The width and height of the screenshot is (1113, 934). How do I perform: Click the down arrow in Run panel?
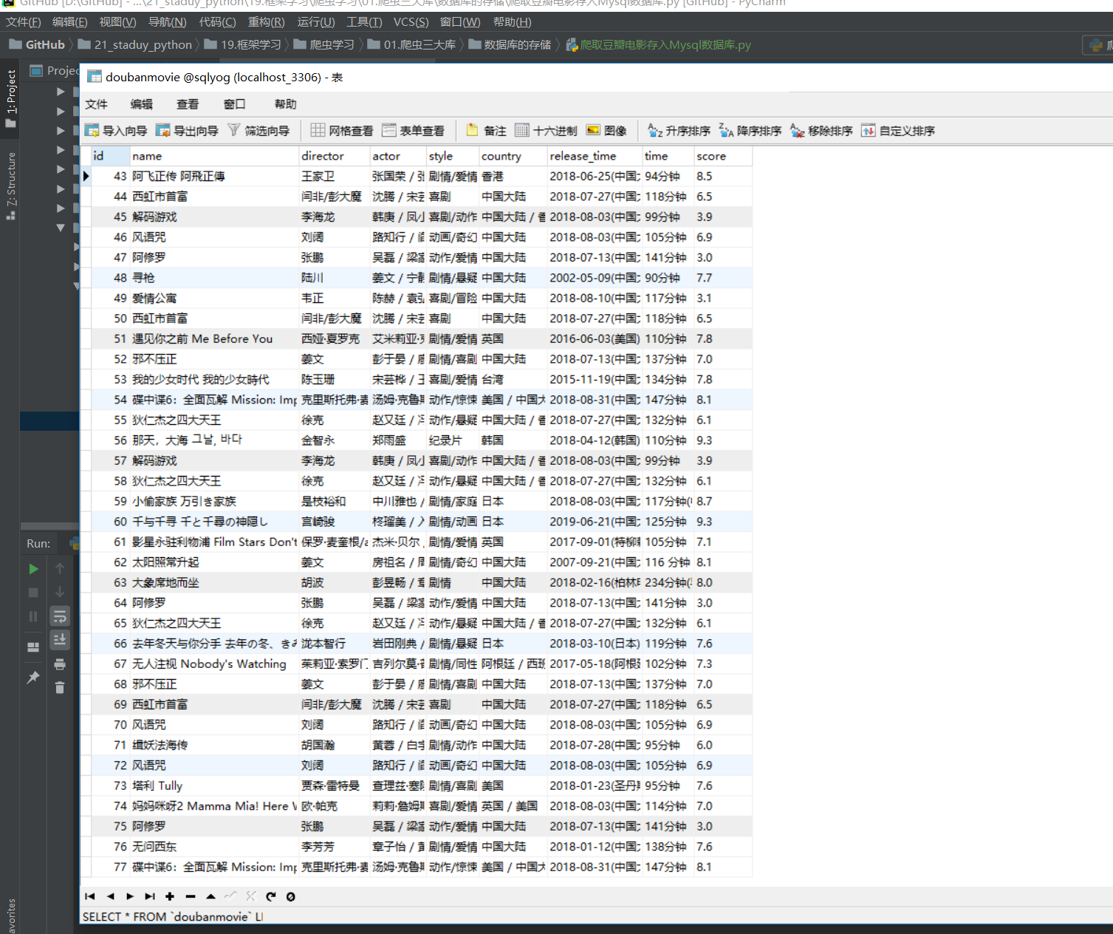60,592
